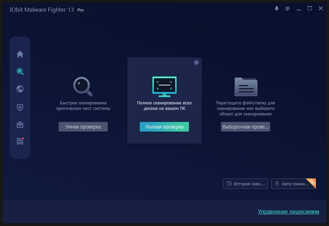The height and width of the screenshot is (226, 329).
Task: Start scan with Умная проверка button
Action: click(x=83, y=127)
